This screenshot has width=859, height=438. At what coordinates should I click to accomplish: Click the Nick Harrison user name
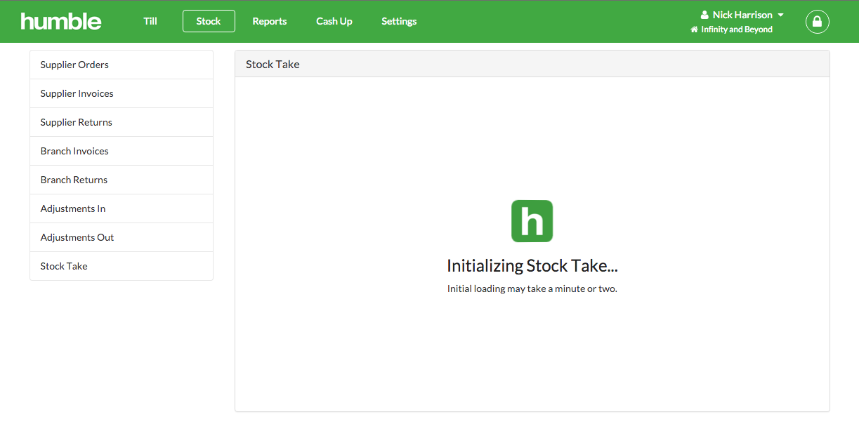point(742,15)
